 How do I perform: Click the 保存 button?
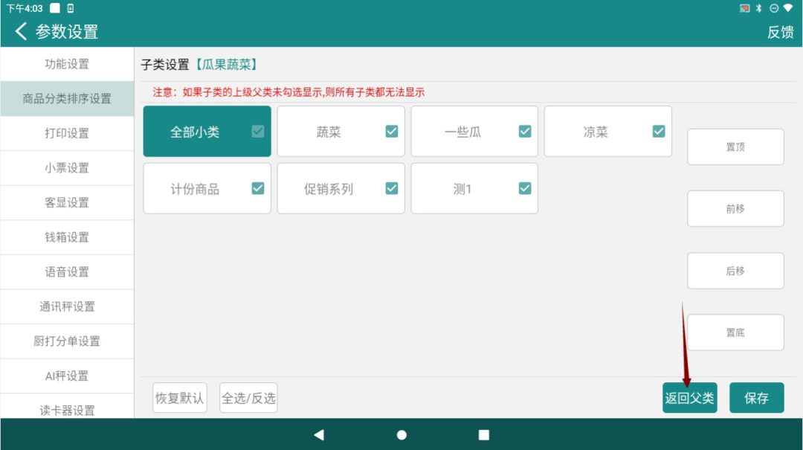756,398
